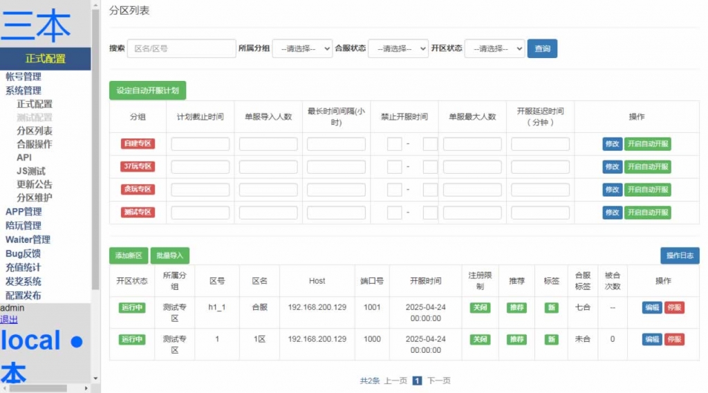Click 修改 for the 自建专区 row
The image size is (708, 393).
[612, 145]
